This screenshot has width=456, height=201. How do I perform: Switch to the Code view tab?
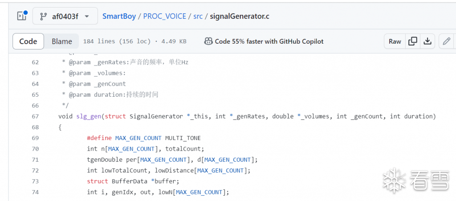28,41
